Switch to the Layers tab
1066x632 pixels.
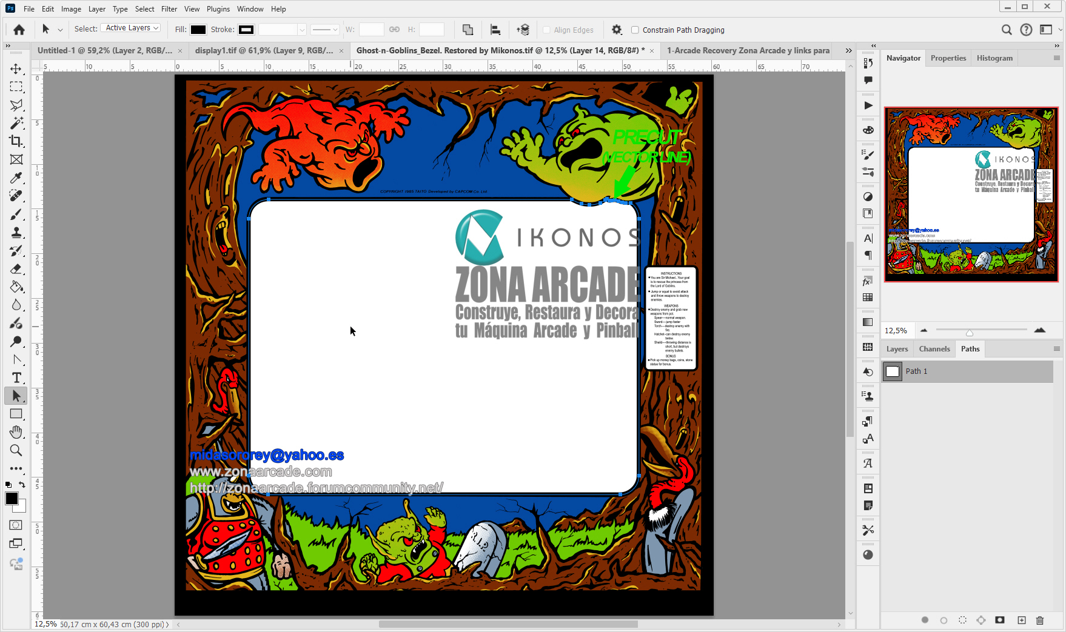click(x=897, y=349)
